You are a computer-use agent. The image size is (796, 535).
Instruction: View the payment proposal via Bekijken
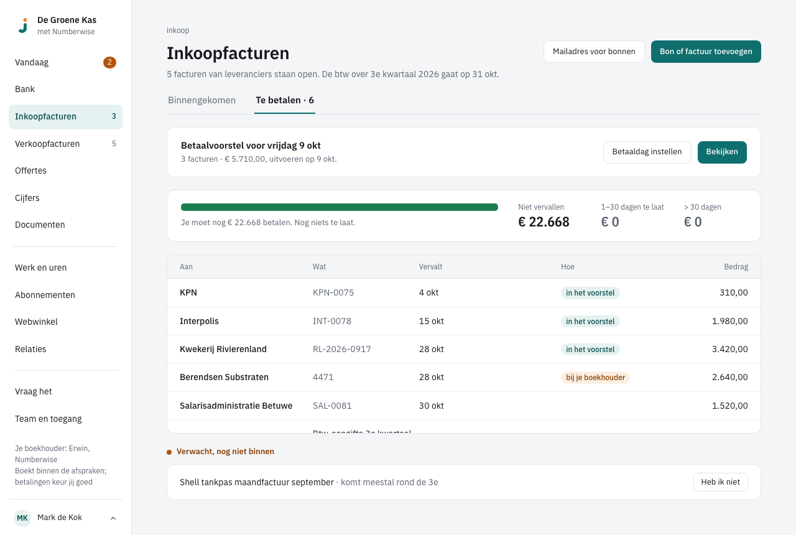click(722, 152)
